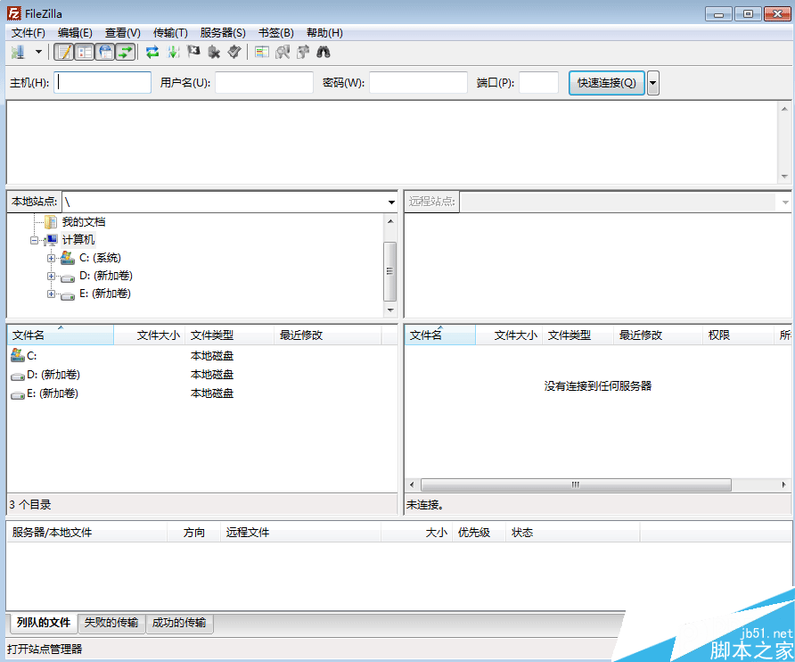Sort local list by 文件大小 column
The image size is (795, 662).
click(150, 335)
